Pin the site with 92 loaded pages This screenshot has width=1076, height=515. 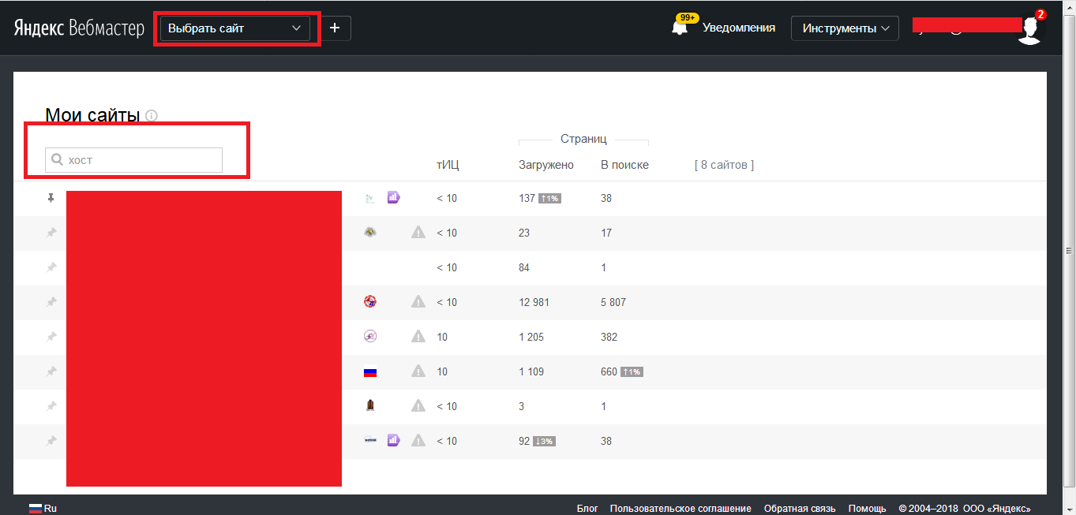pyautogui.click(x=51, y=441)
